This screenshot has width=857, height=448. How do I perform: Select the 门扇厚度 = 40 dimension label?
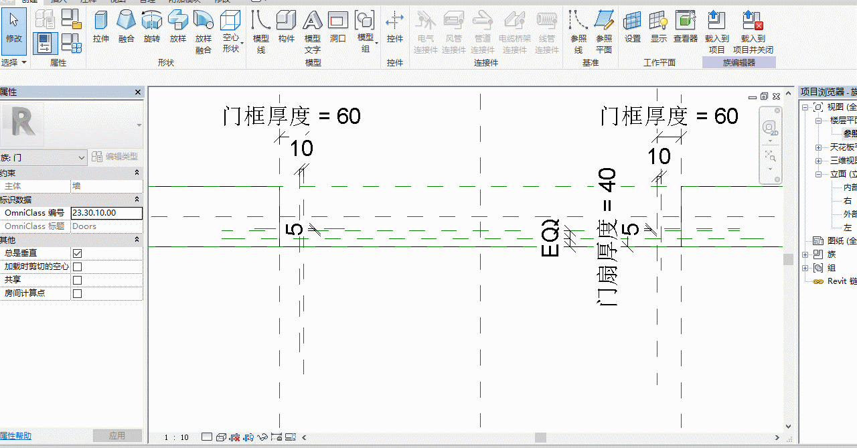[x=607, y=237]
